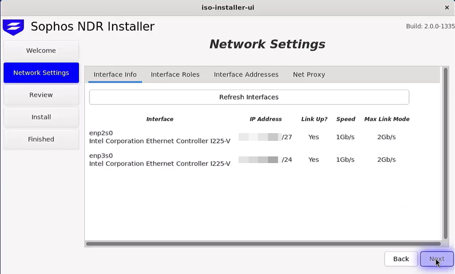Click the Speed column header

(346, 119)
